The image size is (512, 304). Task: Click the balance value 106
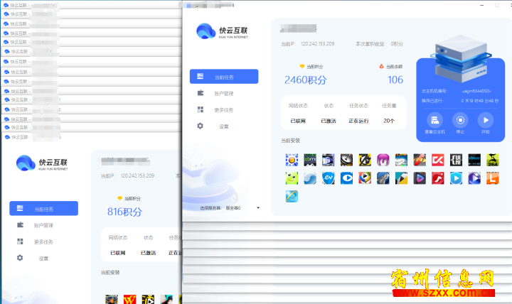(395, 80)
